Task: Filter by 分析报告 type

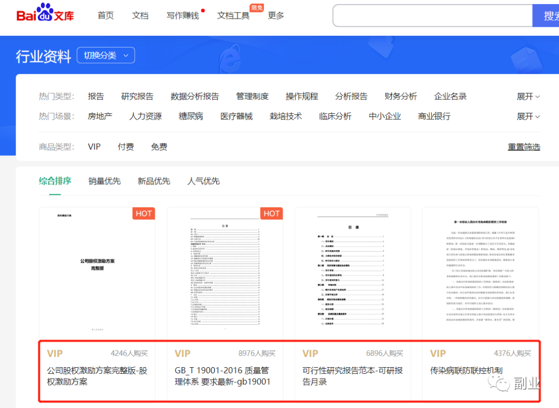Action: (351, 97)
